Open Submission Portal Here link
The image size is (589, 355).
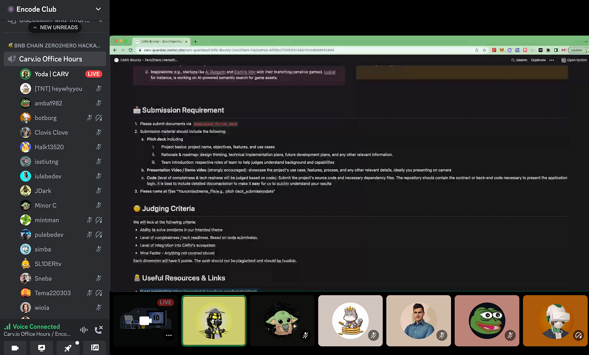click(215, 124)
